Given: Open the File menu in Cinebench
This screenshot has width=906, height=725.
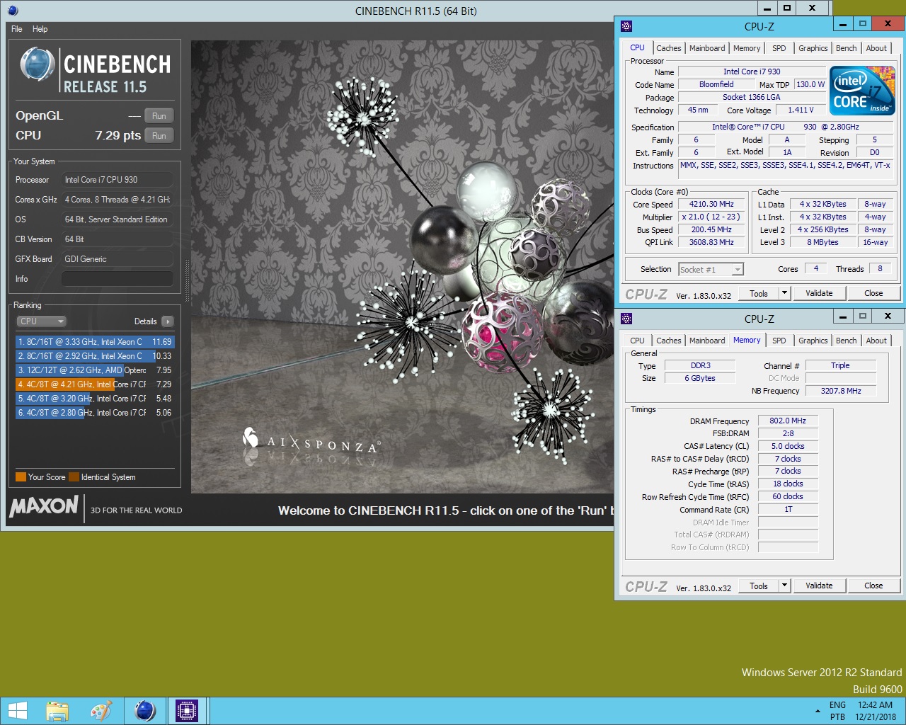Looking at the screenshot, I should click(x=17, y=29).
